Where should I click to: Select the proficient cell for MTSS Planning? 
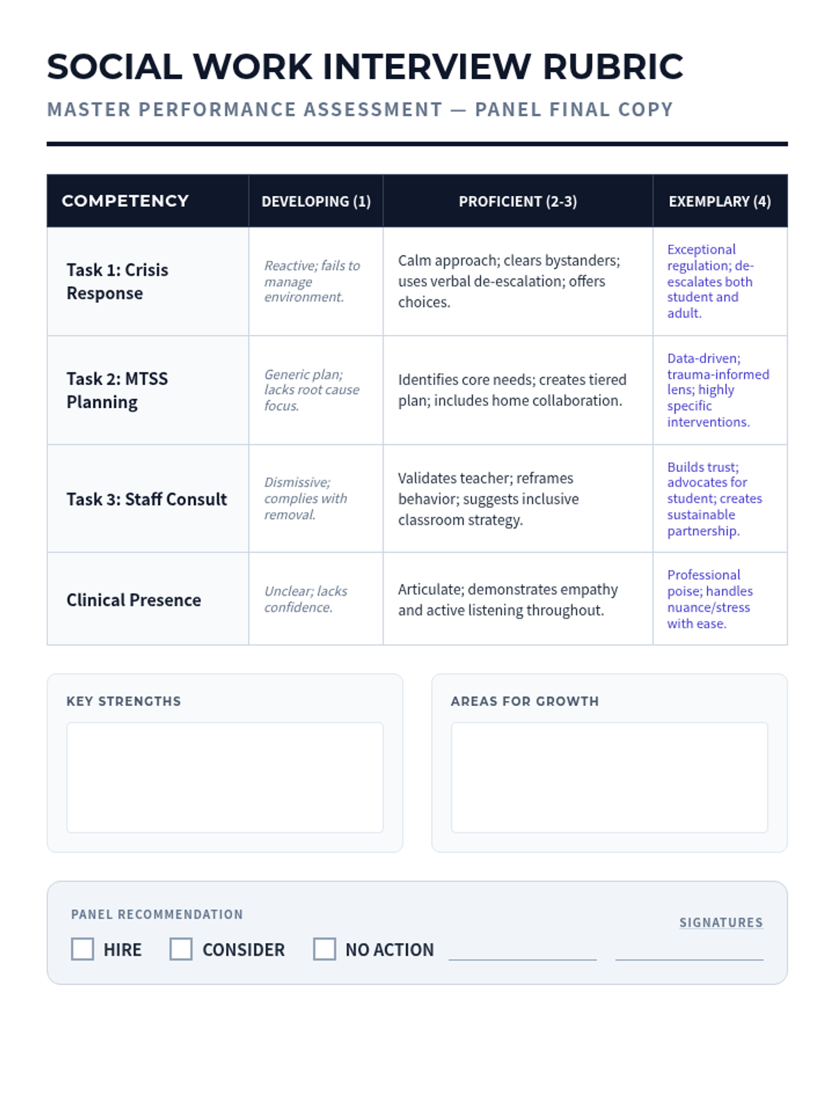point(518,390)
